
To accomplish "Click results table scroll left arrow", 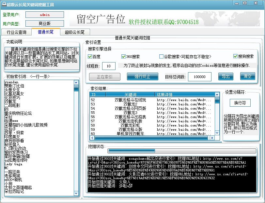I will (x=92, y=138).
